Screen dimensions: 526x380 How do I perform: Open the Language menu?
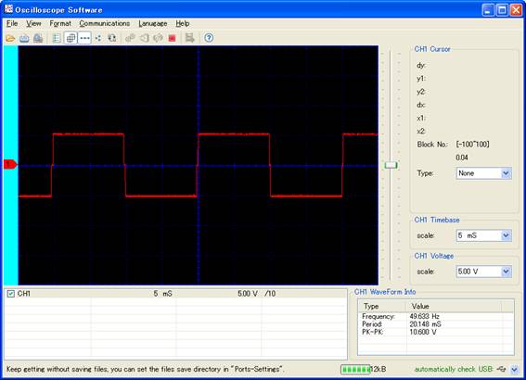[x=153, y=23]
